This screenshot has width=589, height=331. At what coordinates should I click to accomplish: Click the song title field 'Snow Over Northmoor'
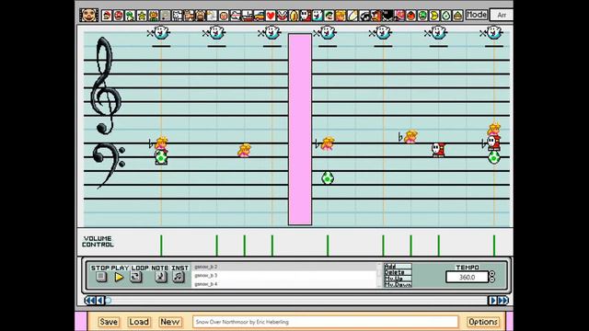click(x=325, y=322)
